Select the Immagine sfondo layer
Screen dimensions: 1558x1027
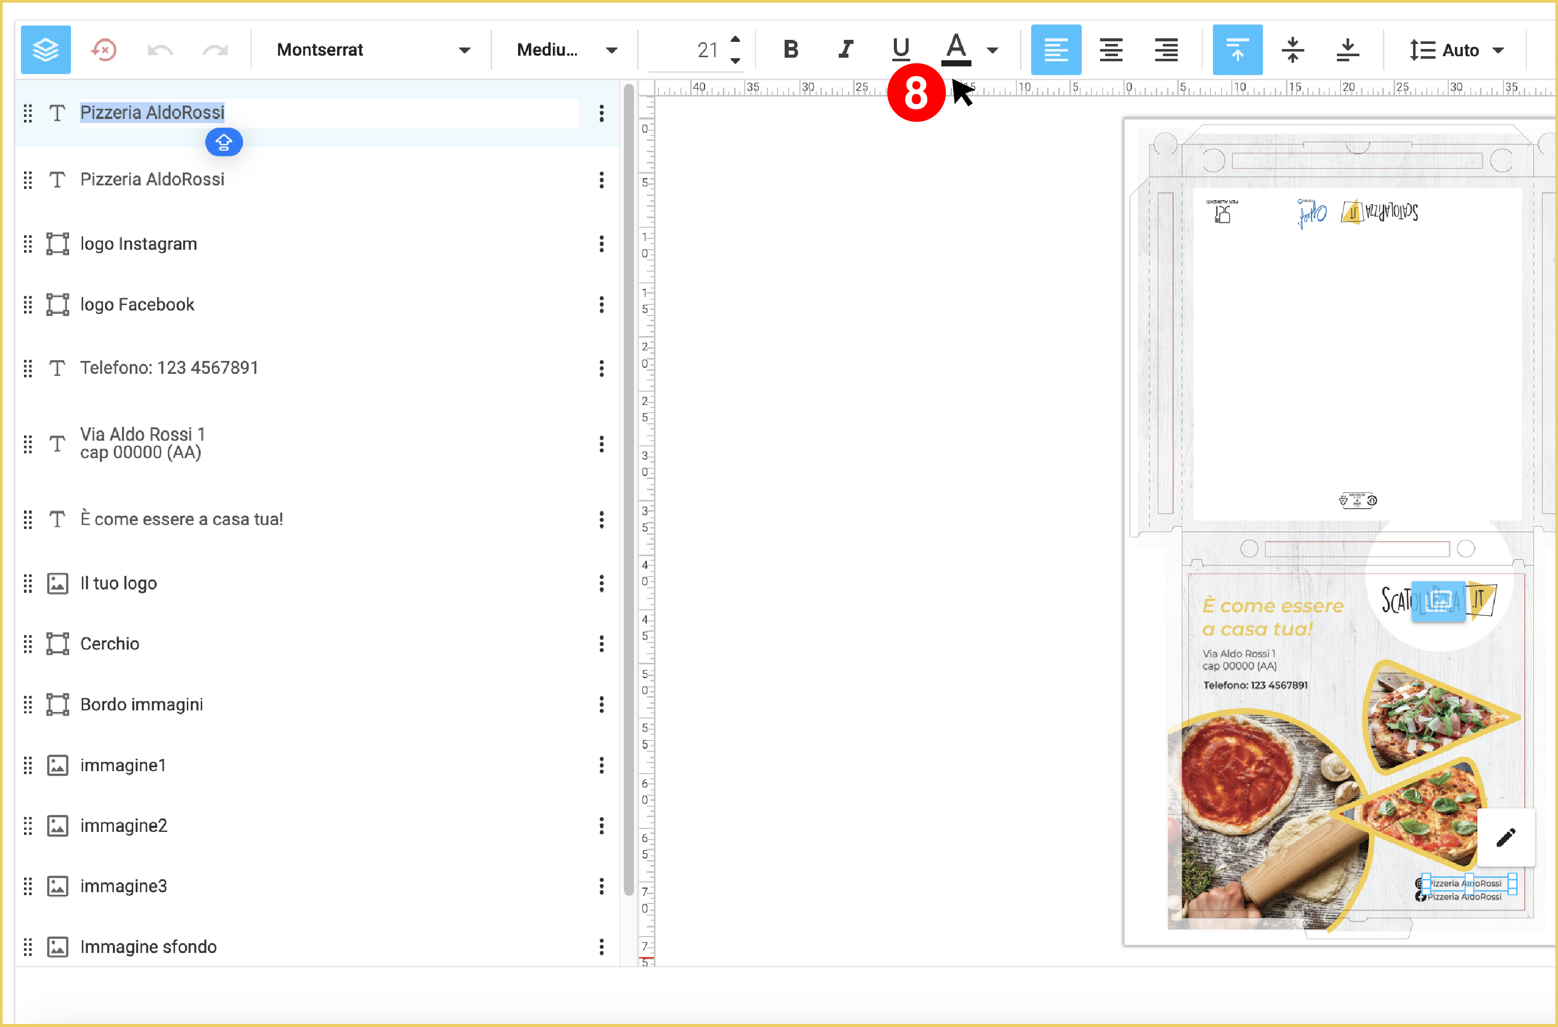[x=148, y=946]
